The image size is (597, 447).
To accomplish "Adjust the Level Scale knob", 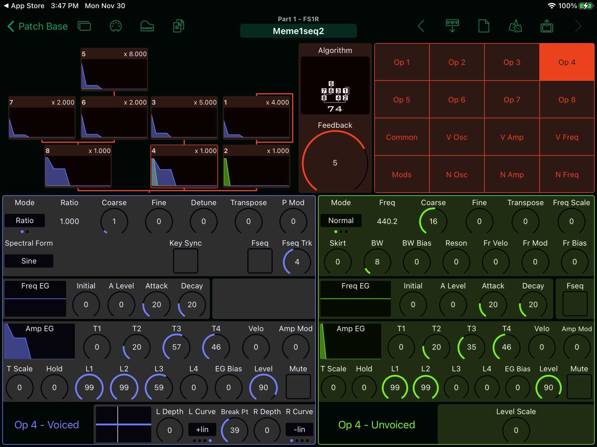I will [516, 430].
